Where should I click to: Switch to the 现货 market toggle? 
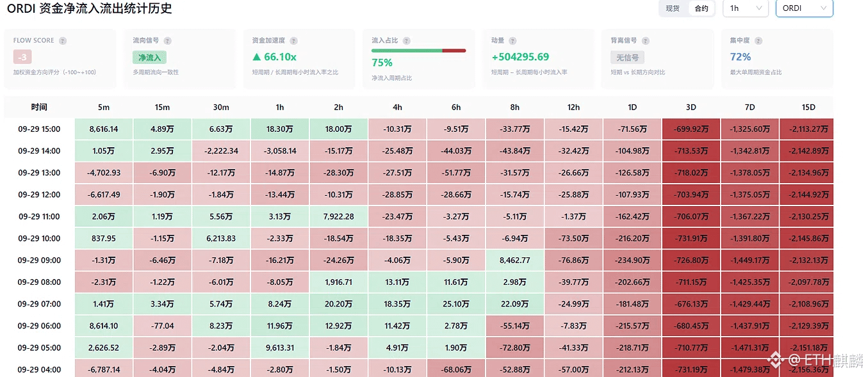[673, 8]
